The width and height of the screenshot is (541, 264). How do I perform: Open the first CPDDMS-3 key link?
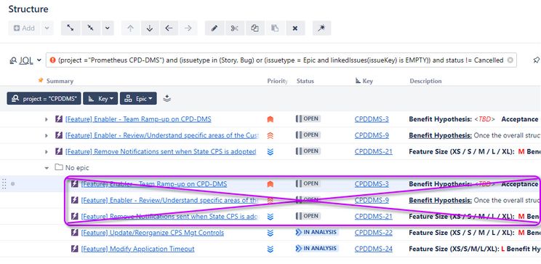372,119
